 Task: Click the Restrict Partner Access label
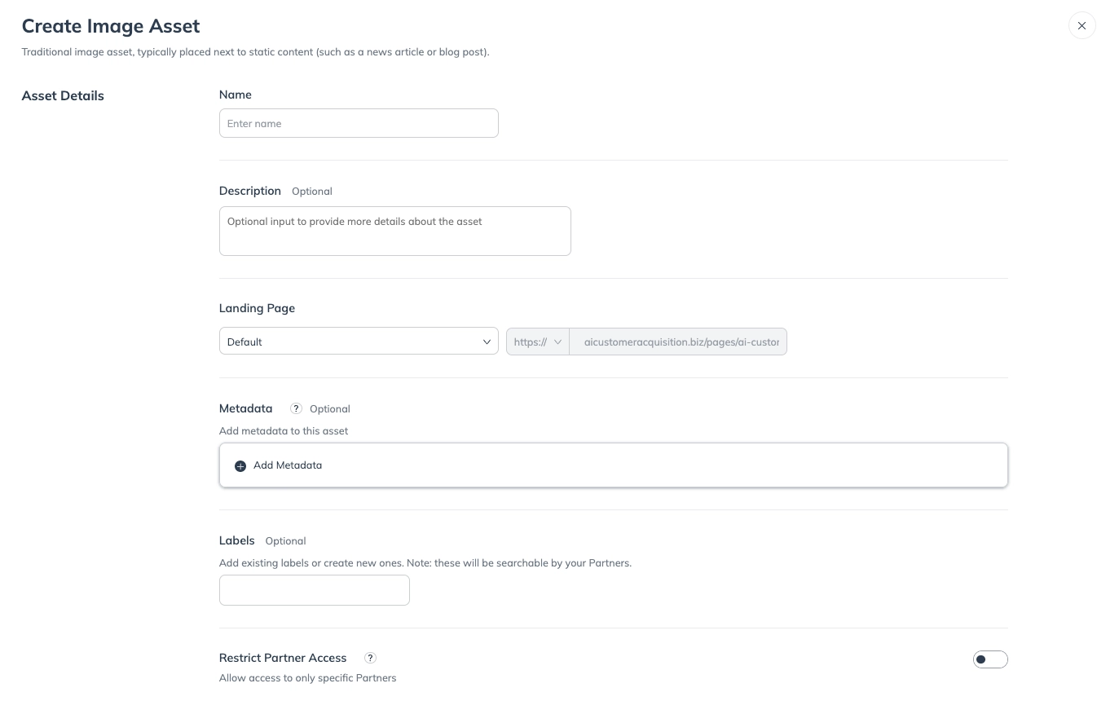tap(283, 658)
